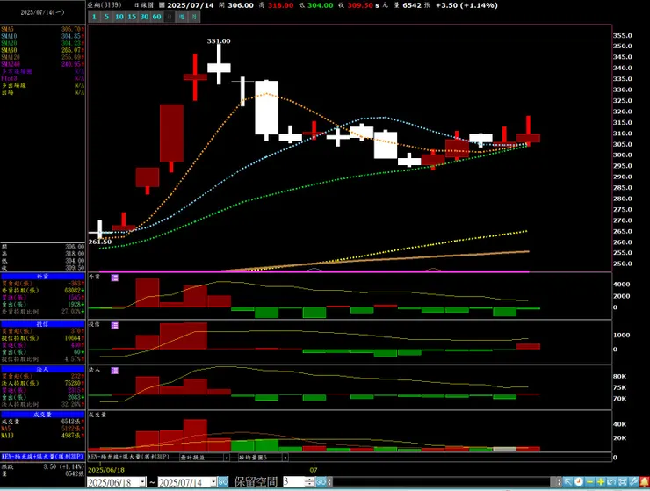Open the end date 2025/07/14 dropdown

(x=213, y=482)
